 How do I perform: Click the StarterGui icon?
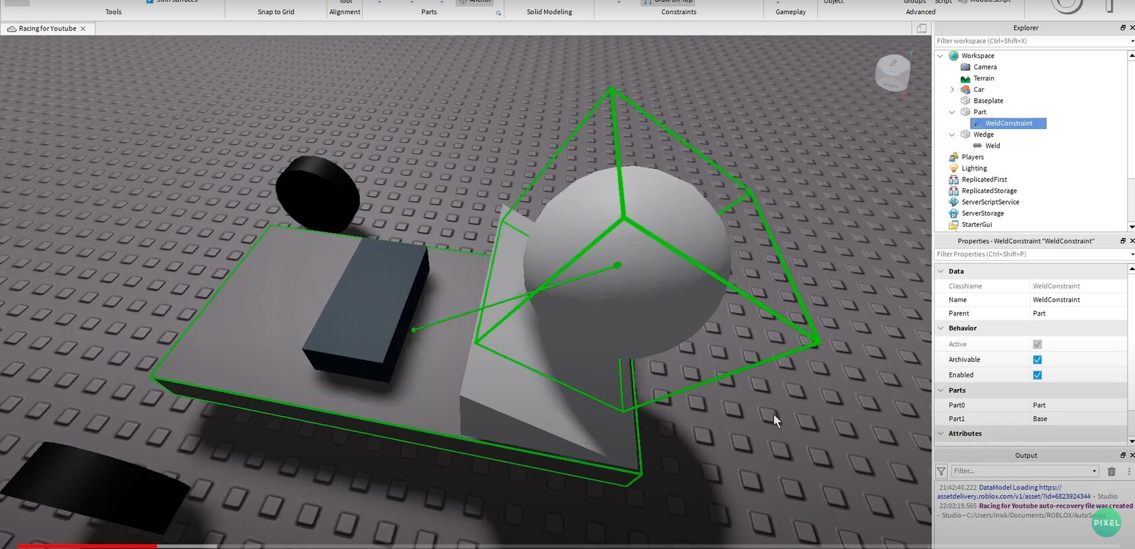click(953, 224)
